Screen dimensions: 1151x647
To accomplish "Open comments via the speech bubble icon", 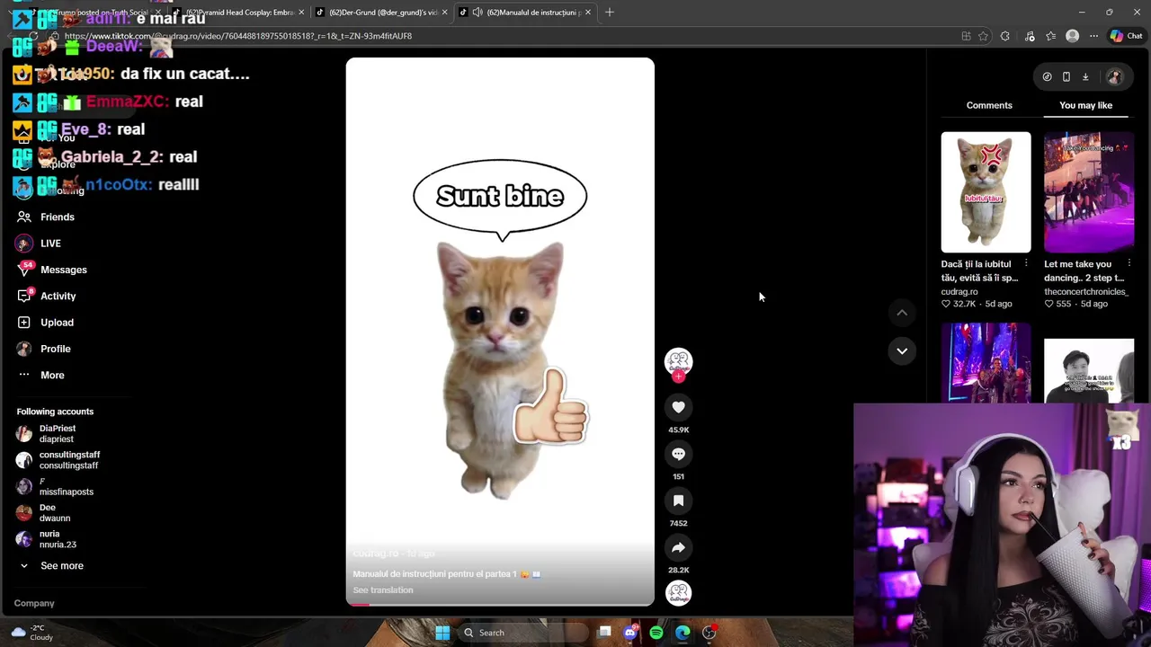I will [678, 454].
